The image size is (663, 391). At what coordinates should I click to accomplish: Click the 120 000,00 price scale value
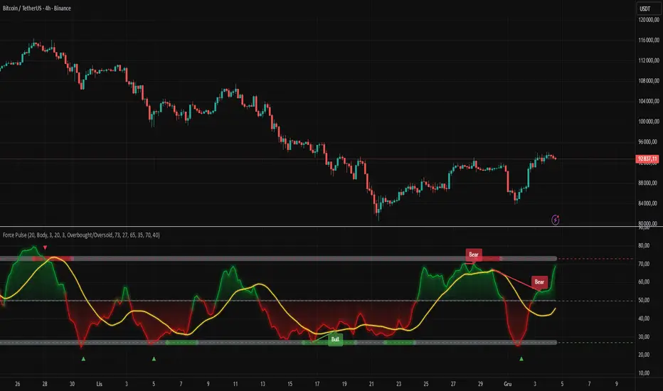[649, 20]
